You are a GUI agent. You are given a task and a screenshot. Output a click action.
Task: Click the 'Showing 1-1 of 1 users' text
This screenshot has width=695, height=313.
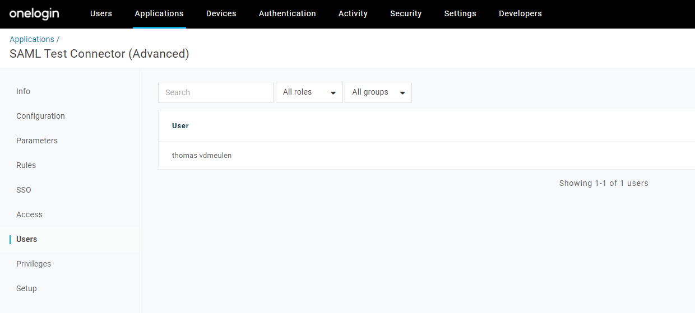pyautogui.click(x=604, y=183)
